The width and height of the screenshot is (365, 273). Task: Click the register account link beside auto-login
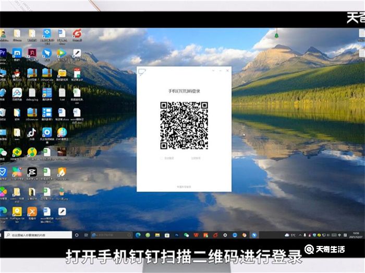196,158
